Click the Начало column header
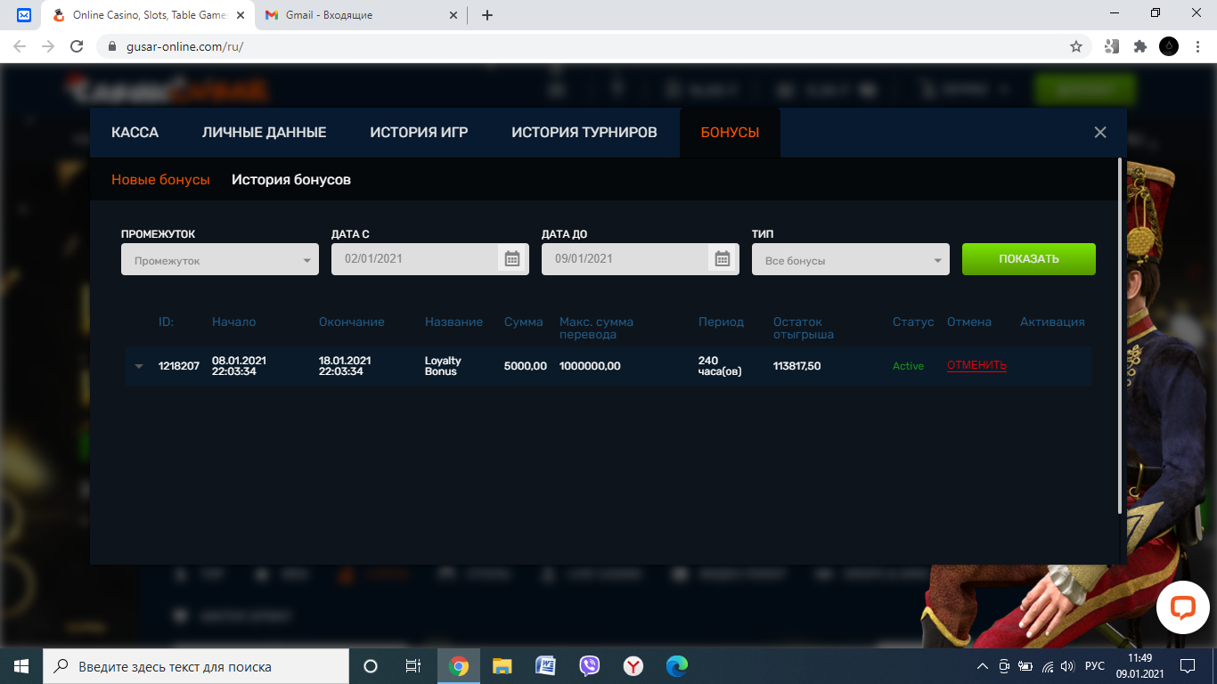This screenshot has width=1217, height=684. coord(233,322)
